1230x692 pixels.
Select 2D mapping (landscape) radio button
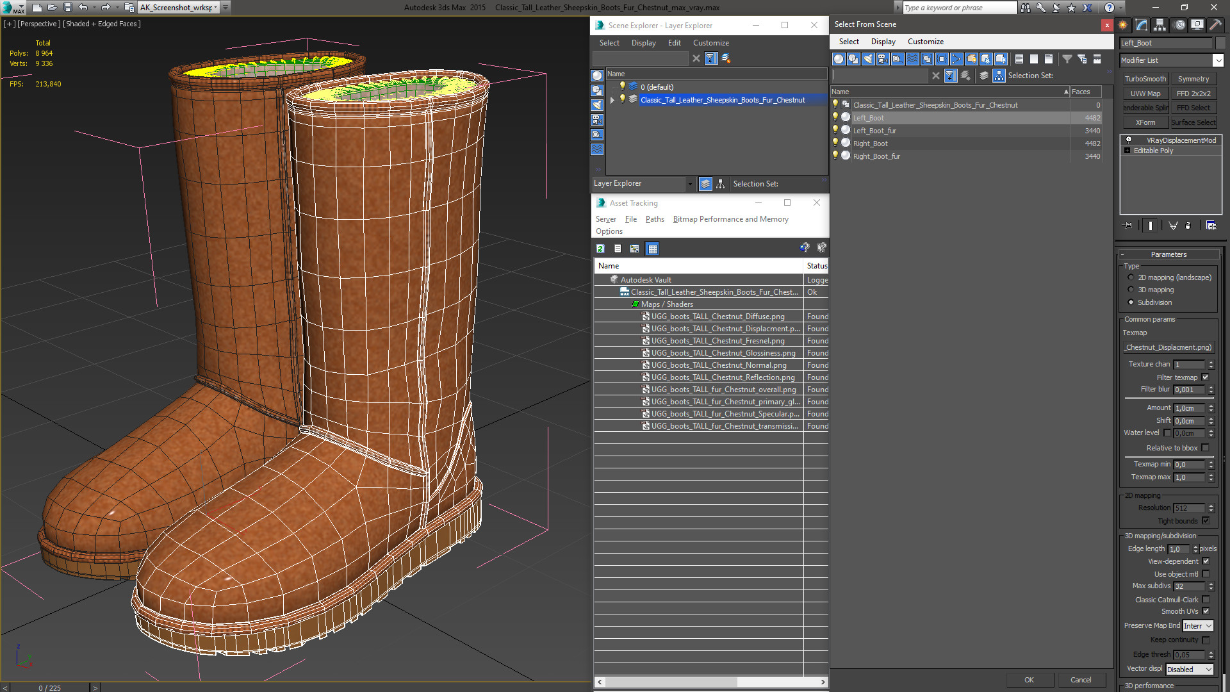[1131, 277]
